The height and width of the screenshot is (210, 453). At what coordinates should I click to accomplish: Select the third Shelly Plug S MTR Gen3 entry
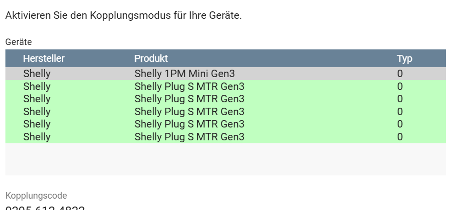[189, 112]
